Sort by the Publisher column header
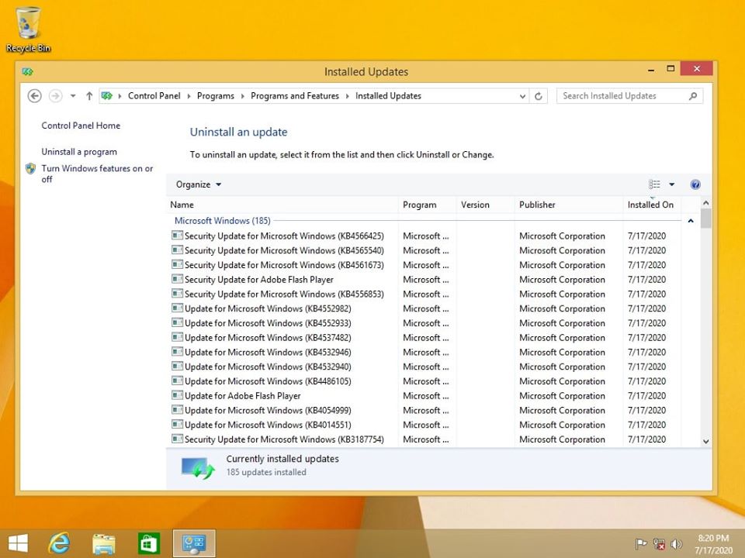The height and width of the screenshot is (558, 745). [569, 205]
